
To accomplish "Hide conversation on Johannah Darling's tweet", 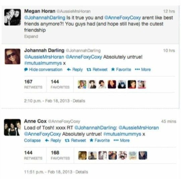I will (43, 70).
